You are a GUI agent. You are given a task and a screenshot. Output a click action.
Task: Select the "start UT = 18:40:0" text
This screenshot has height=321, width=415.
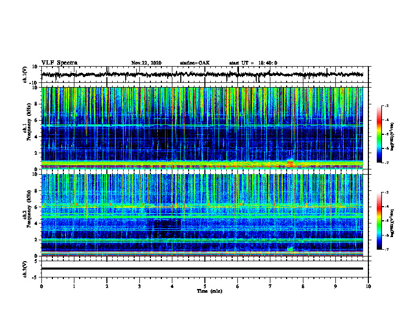click(x=253, y=63)
